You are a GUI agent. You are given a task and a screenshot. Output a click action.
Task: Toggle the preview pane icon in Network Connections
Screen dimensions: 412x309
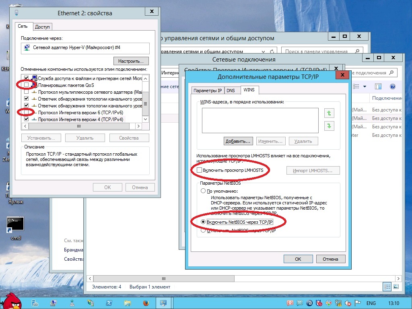[378, 87]
